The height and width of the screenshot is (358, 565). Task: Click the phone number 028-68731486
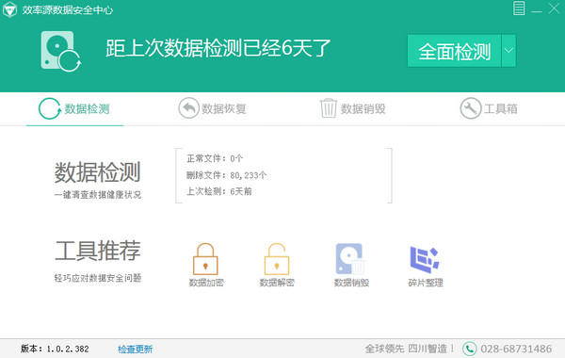pos(516,349)
